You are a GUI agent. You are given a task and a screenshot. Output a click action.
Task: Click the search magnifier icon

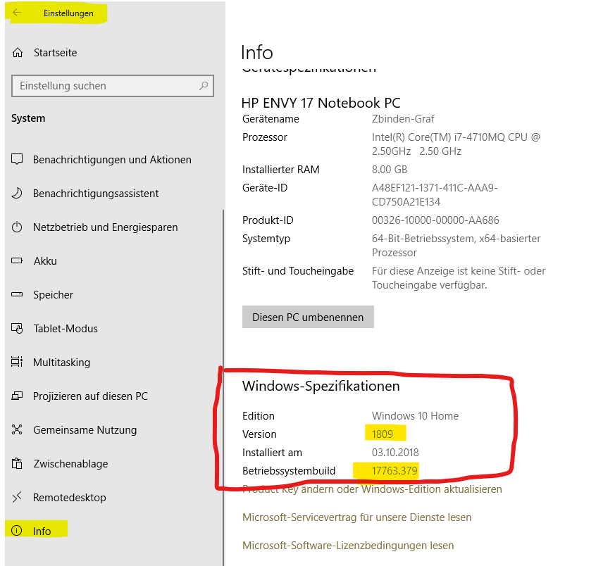click(204, 85)
